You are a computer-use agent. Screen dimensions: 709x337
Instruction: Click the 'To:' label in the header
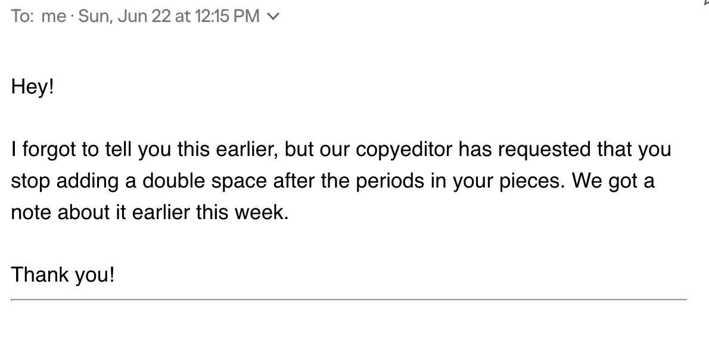point(21,17)
